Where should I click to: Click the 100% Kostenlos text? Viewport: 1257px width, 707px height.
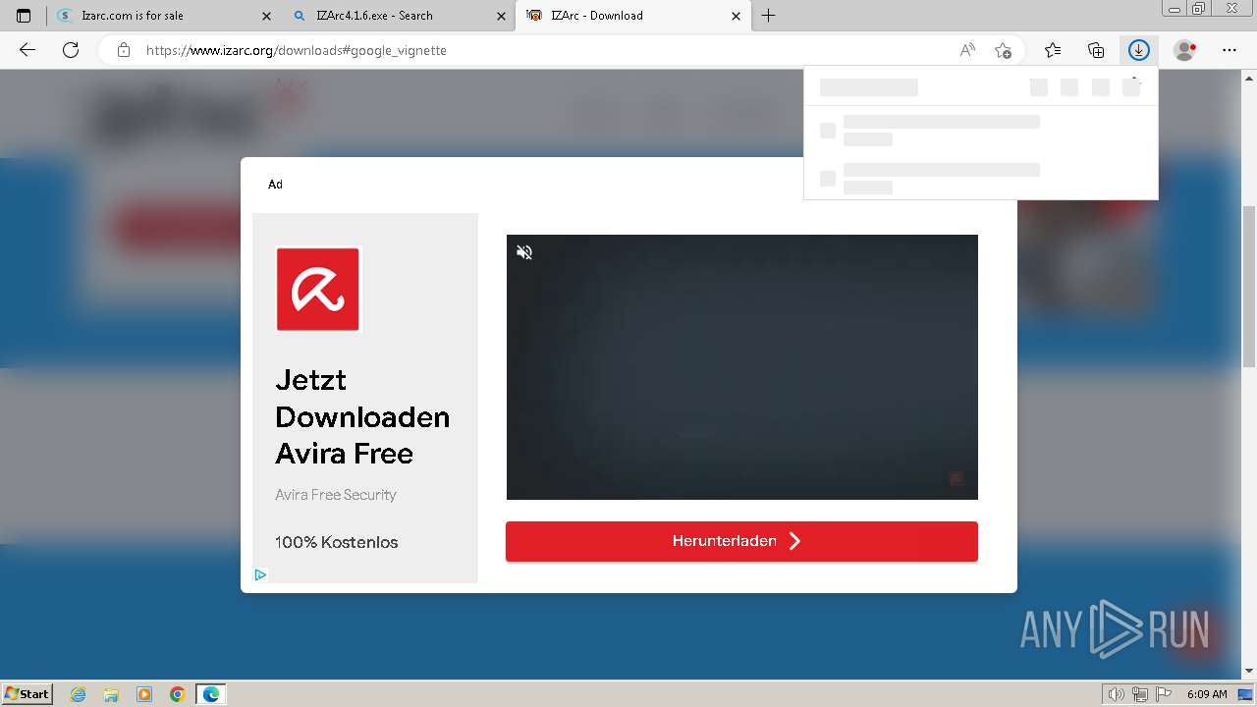coord(337,542)
